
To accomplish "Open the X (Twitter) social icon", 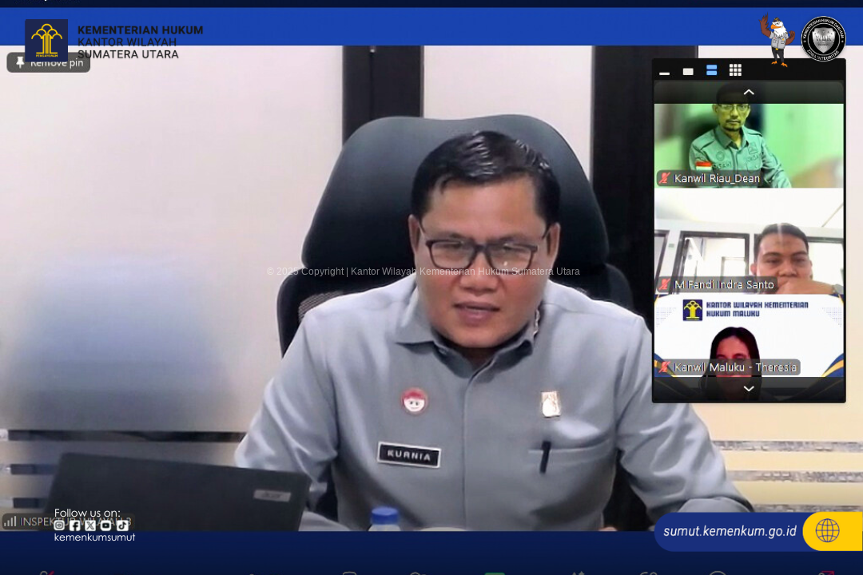I will point(90,525).
